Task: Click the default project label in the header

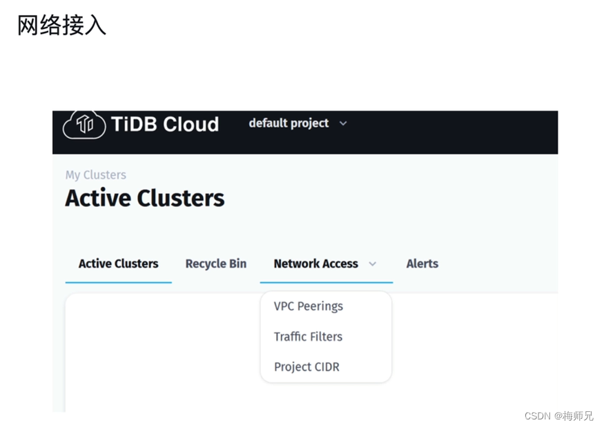Action: click(289, 123)
